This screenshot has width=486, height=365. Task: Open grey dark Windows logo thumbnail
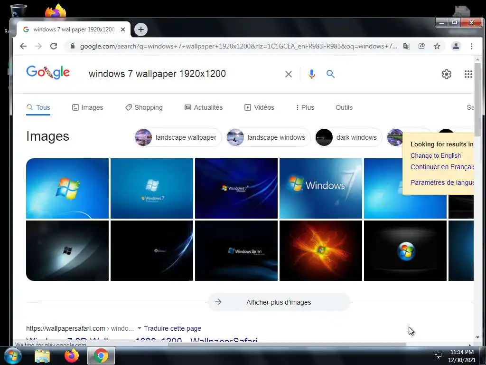(x=67, y=251)
